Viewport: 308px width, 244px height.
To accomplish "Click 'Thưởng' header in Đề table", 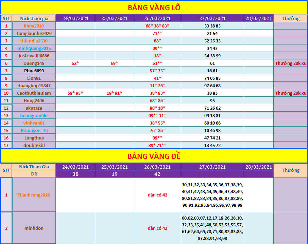I will coord(291,170).
